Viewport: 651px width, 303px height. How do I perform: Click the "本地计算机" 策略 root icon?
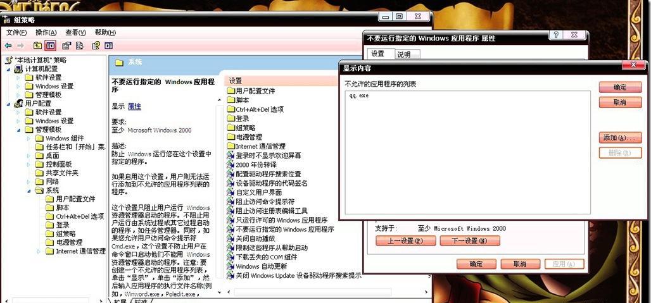pyautogui.click(x=8, y=60)
